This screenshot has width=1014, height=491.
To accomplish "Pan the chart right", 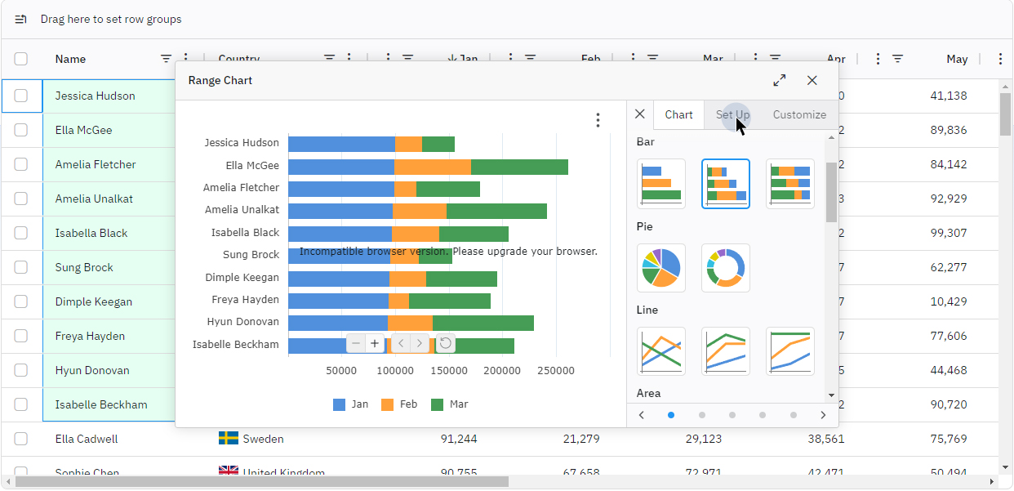I will pos(420,343).
